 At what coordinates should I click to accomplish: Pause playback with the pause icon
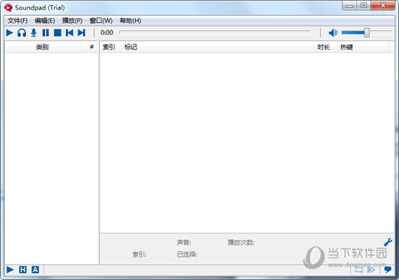click(x=46, y=33)
